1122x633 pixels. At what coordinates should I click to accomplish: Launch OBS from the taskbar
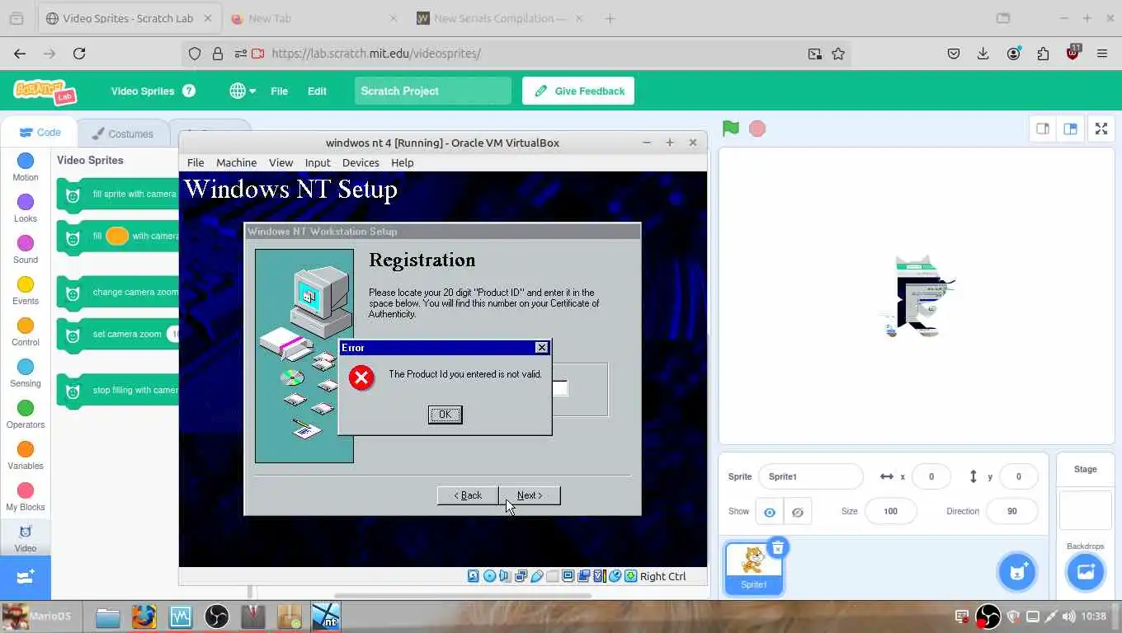click(x=216, y=617)
